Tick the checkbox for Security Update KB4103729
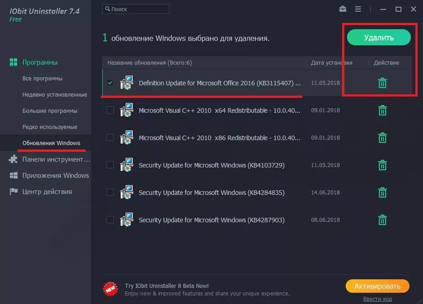423x304 pixels. [x=110, y=165]
